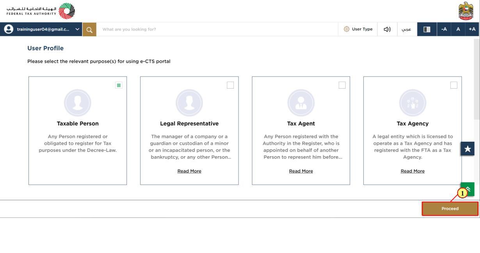Viewport: 480px width, 253px height.
Task: Click the Legal Representative avatar icon
Action: [x=189, y=103]
